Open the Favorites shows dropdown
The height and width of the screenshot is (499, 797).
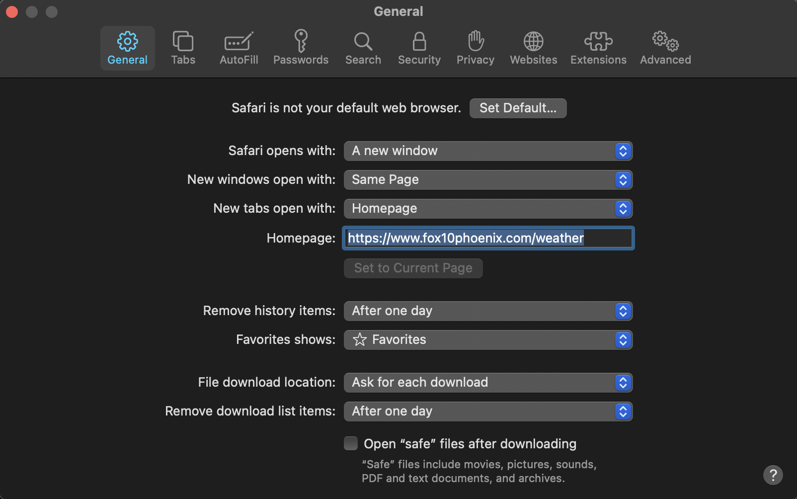tap(488, 340)
